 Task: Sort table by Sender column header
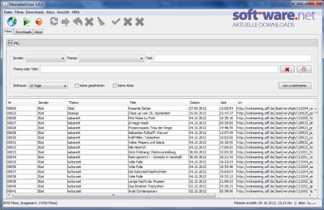click(x=52, y=102)
